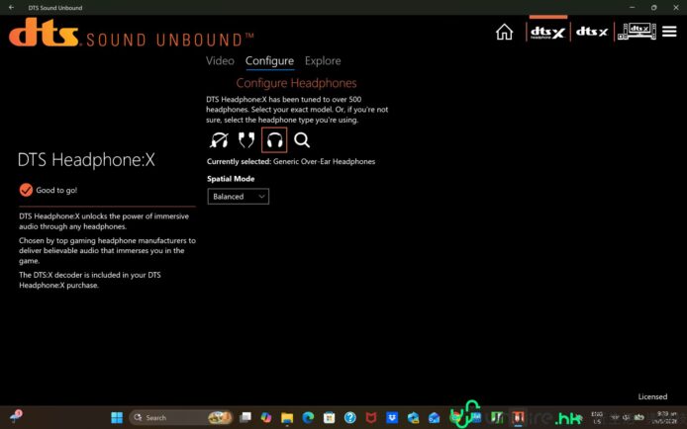This screenshot has height=429, width=687.
Task: Click the Licensed status text
Action: (652, 396)
